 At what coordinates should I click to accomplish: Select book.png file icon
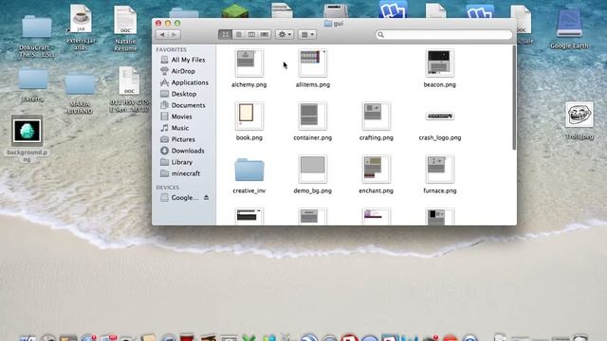click(x=248, y=116)
